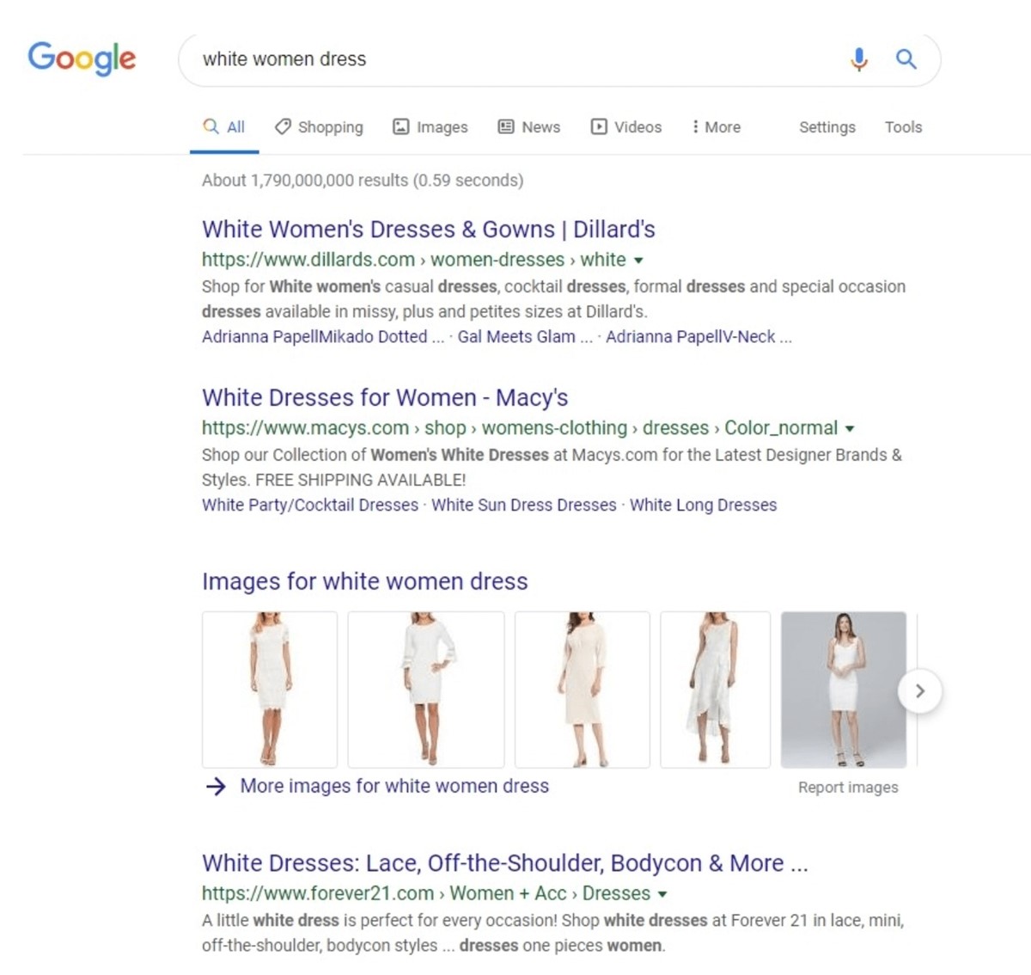Image resolution: width=1031 pixels, height=975 pixels.
Task: Open the Dillard's White Women's Dresses result
Action: pos(428,230)
